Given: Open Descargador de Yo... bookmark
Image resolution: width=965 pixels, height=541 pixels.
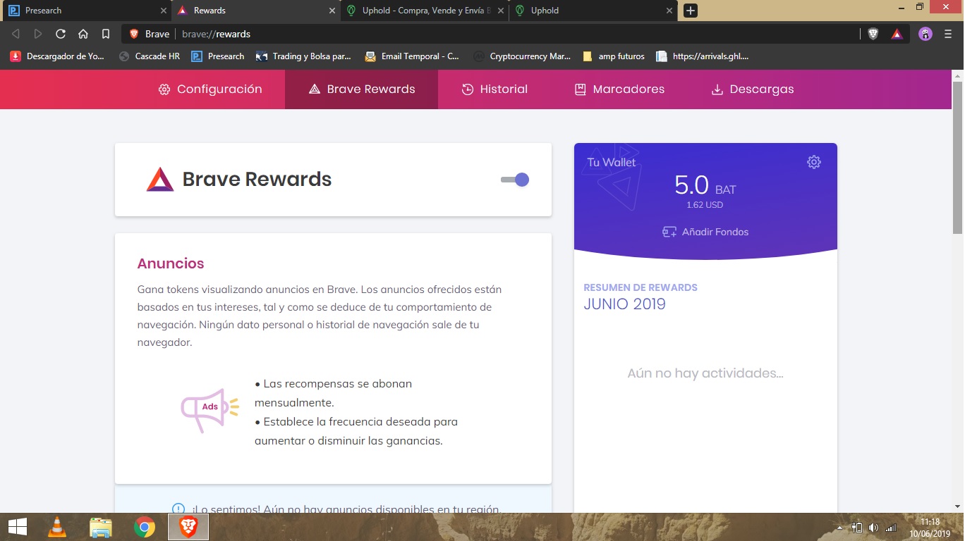Looking at the screenshot, I should tap(57, 56).
